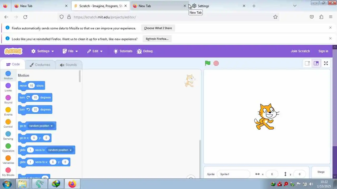Select the My Blocks category
This screenshot has width=337, height=189.
click(x=8, y=172)
